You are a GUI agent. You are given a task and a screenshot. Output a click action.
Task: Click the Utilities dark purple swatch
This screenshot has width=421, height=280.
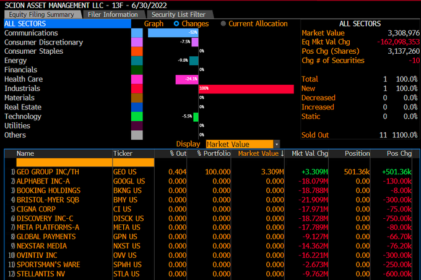pyautogui.click(x=137, y=125)
